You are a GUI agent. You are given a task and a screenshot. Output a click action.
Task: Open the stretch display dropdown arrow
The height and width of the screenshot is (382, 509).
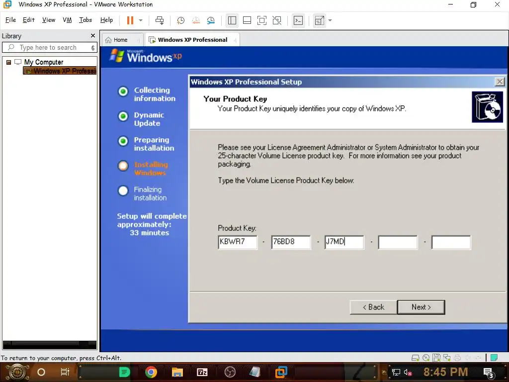click(330, 20)
